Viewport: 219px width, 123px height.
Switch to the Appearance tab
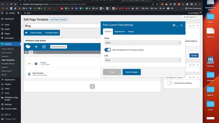(x=119, y=31)
